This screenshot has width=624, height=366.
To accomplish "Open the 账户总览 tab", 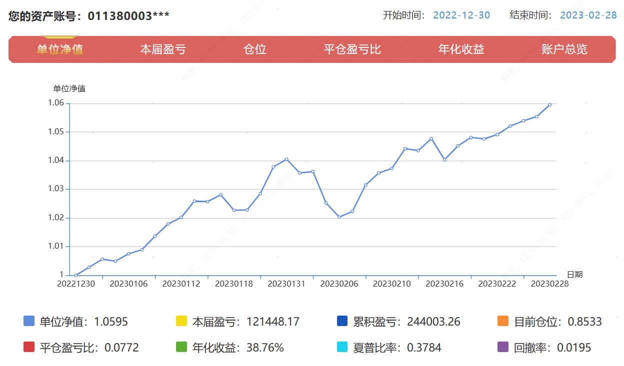I will click(x=564, y=49).
